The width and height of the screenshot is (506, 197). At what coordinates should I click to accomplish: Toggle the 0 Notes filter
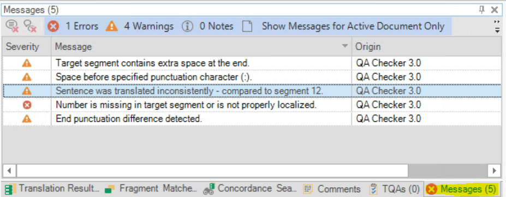207,26
